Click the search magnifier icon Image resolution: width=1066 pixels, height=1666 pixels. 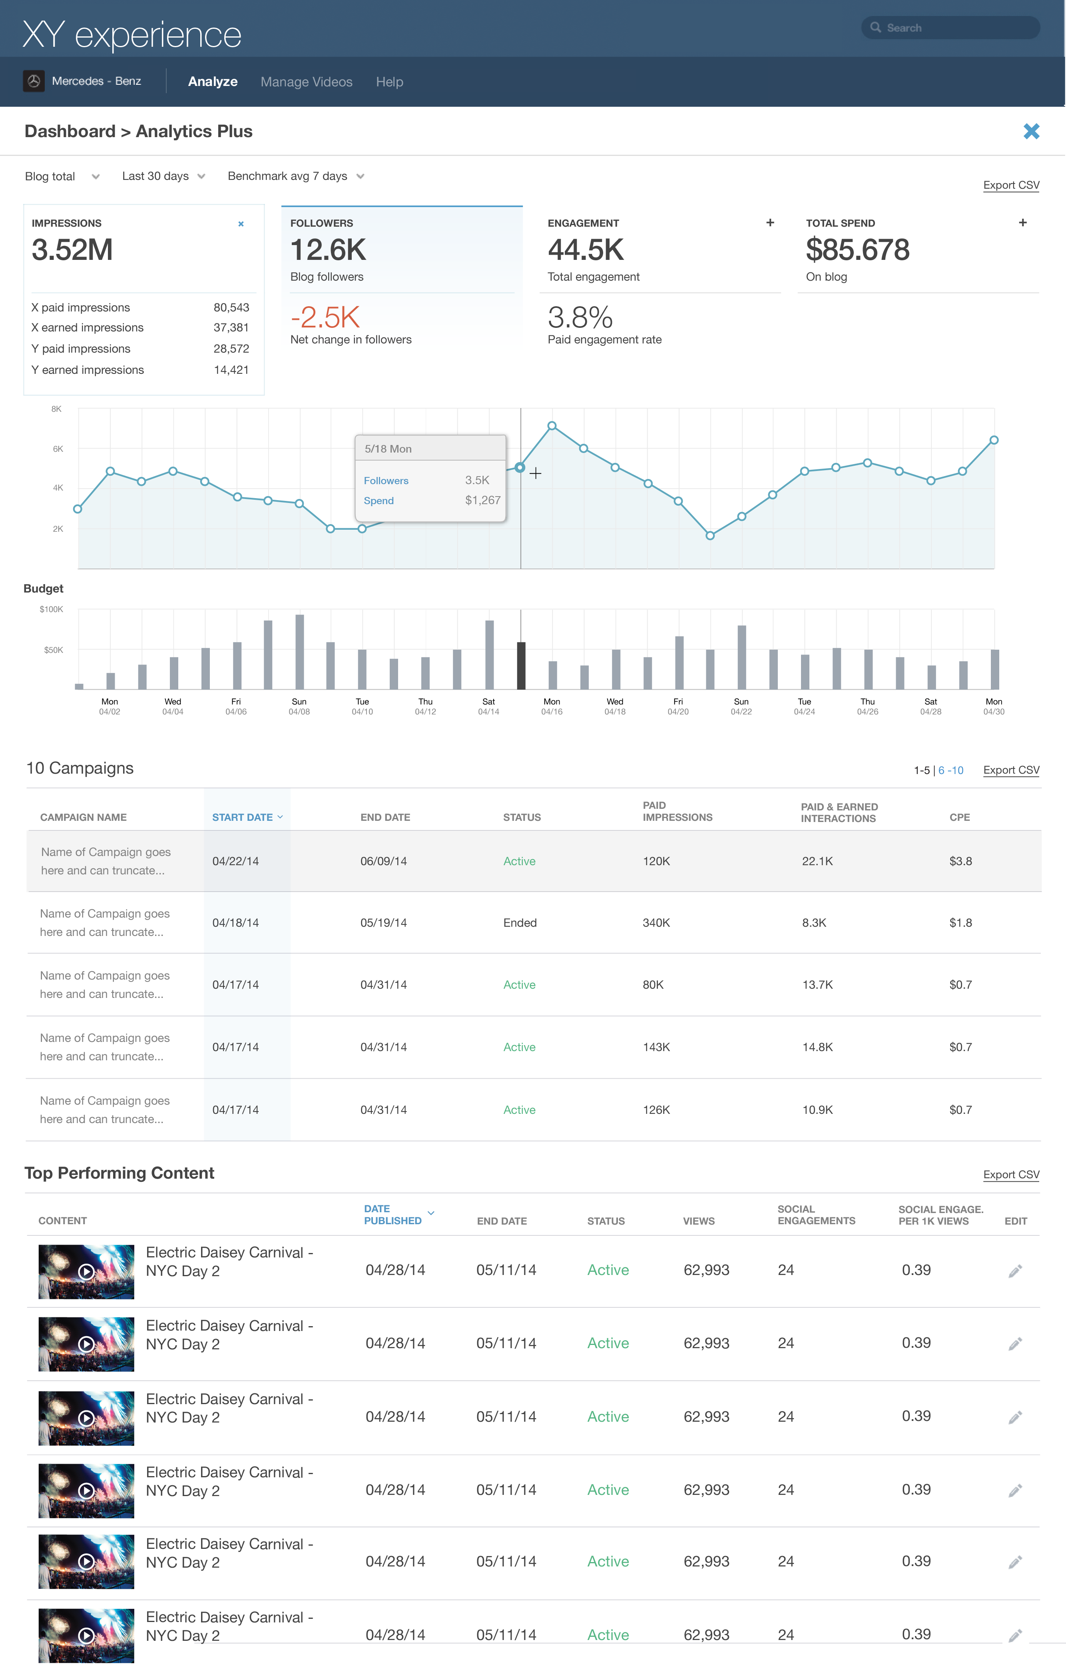(876, 28)
